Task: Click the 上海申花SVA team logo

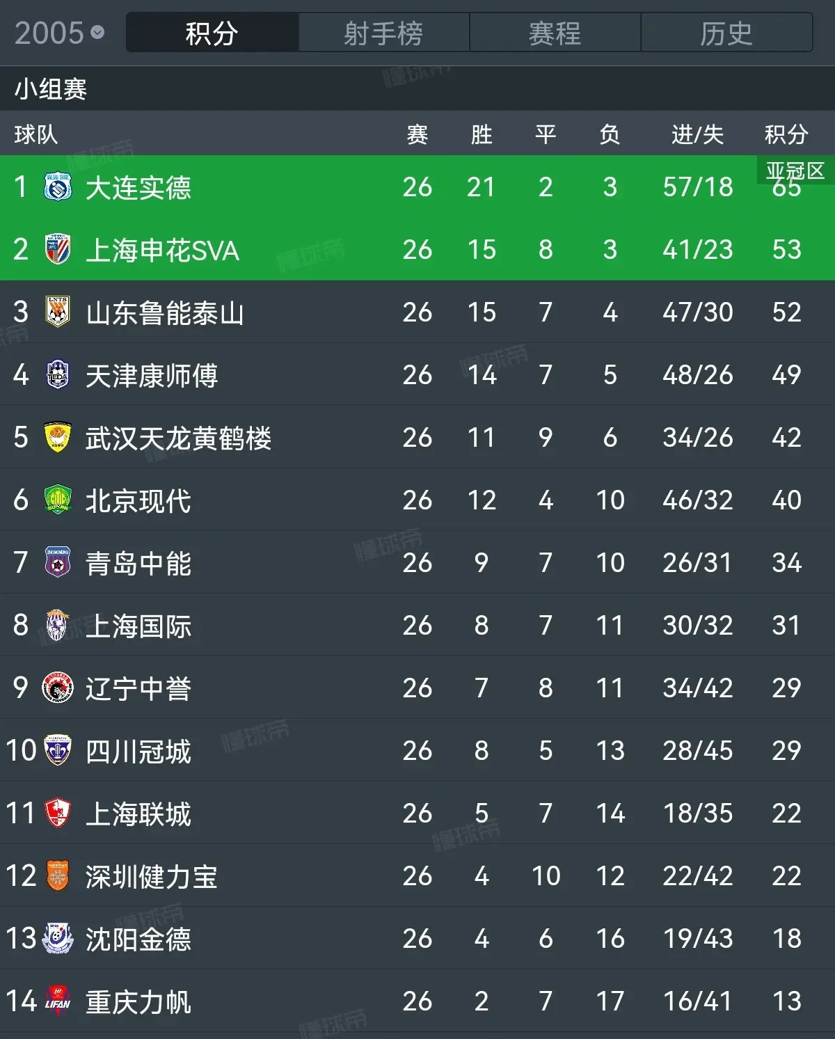Action: (x=58, y=250)
